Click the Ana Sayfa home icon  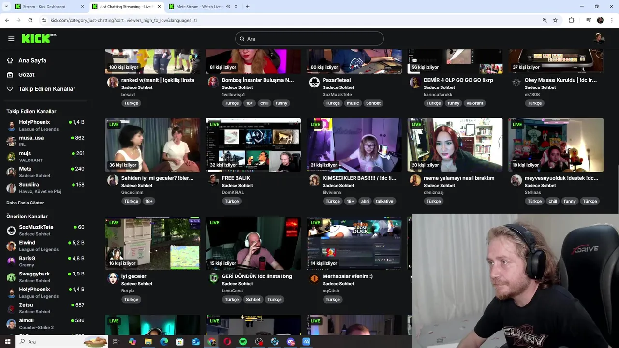click(10, 60)
